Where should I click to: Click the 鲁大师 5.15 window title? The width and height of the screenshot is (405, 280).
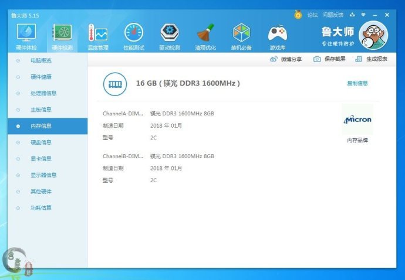(x=25, y=16)
